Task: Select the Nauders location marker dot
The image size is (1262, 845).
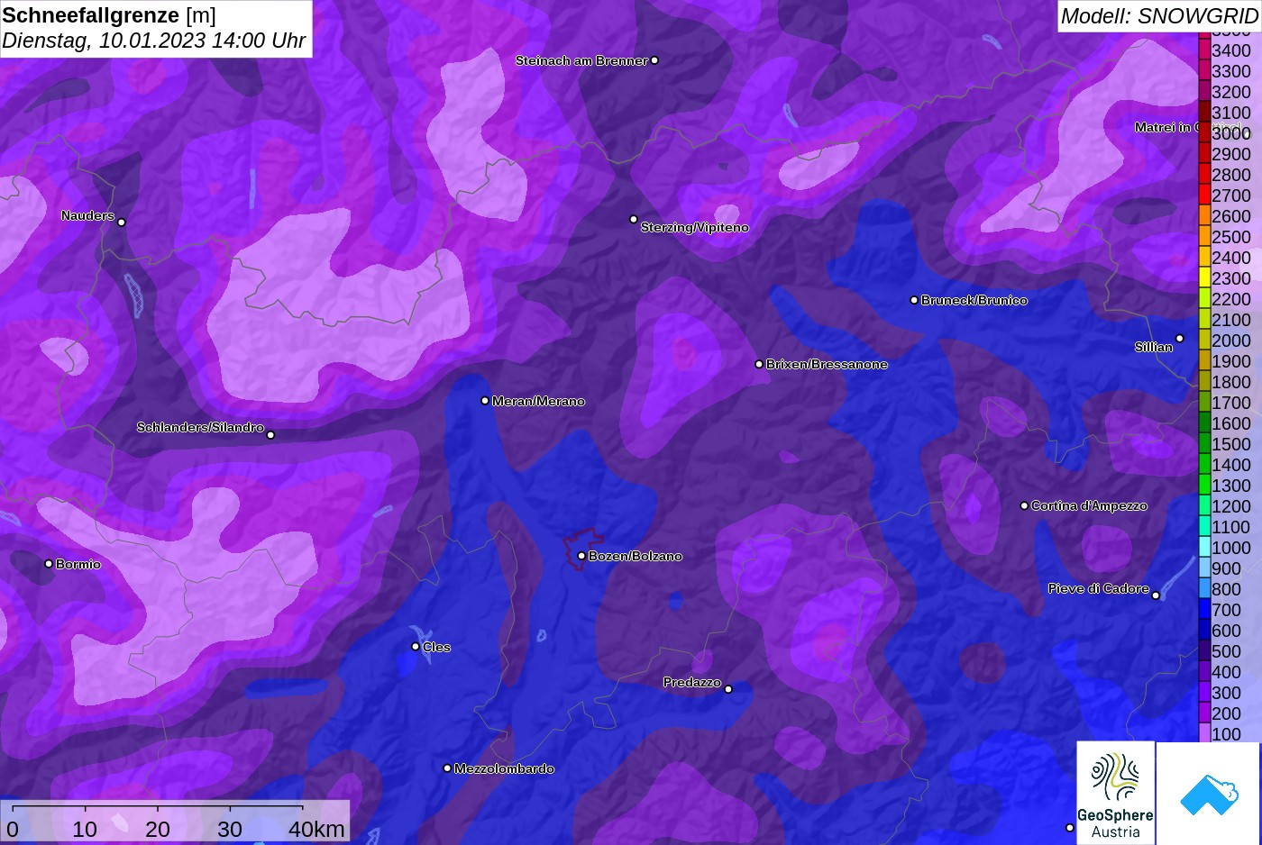Action: [x=122, y=222]
